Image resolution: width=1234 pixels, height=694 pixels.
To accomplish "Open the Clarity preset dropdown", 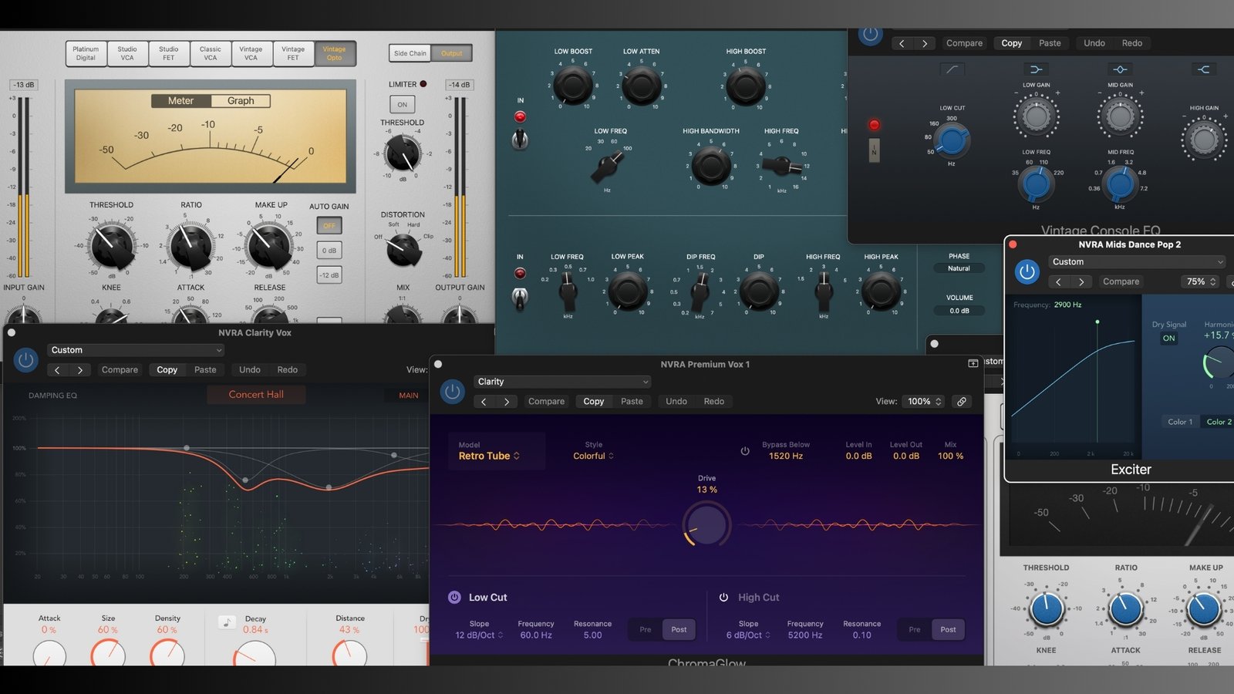I will click(562, 382).
